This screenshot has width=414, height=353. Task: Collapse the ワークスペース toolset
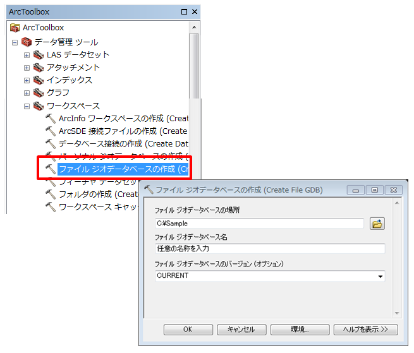(x=27, y=106)
